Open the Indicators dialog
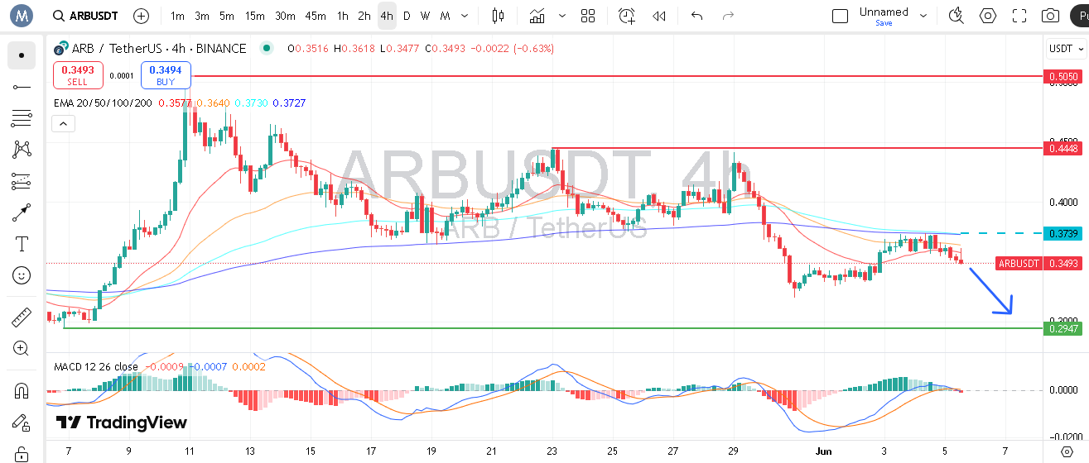 (x=537, y=16)
